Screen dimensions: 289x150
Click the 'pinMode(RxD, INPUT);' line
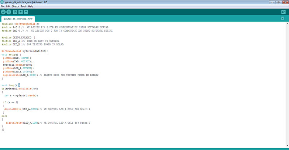17,58
